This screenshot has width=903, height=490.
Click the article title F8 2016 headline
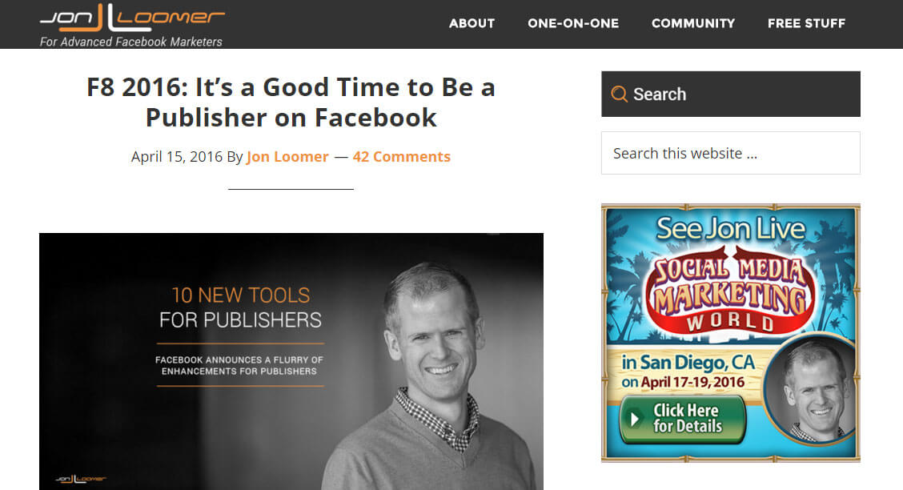coord(291,102)
